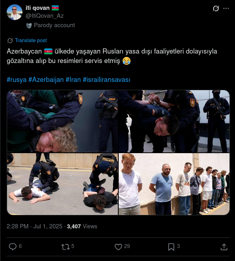Click the share upload icon
The height and width of the screenshot is (261, 235).
tap(224, 247)
